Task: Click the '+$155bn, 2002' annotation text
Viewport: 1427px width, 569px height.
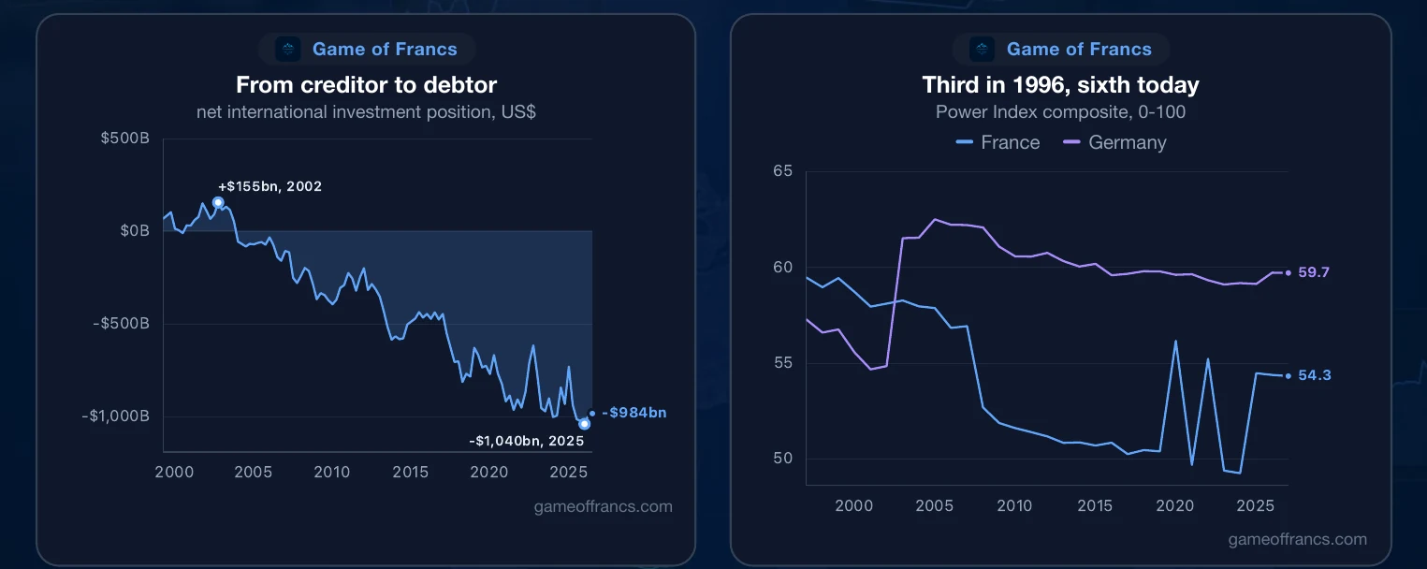Action: tap(269, 186)
